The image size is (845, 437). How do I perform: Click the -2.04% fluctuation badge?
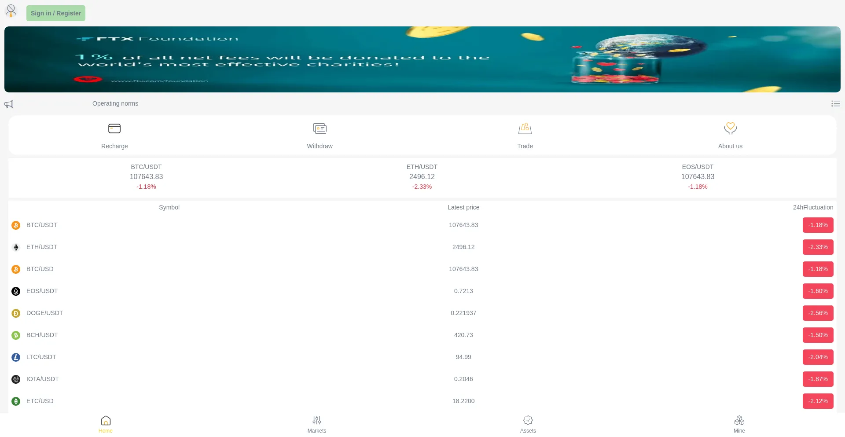(x=818, y=357)
